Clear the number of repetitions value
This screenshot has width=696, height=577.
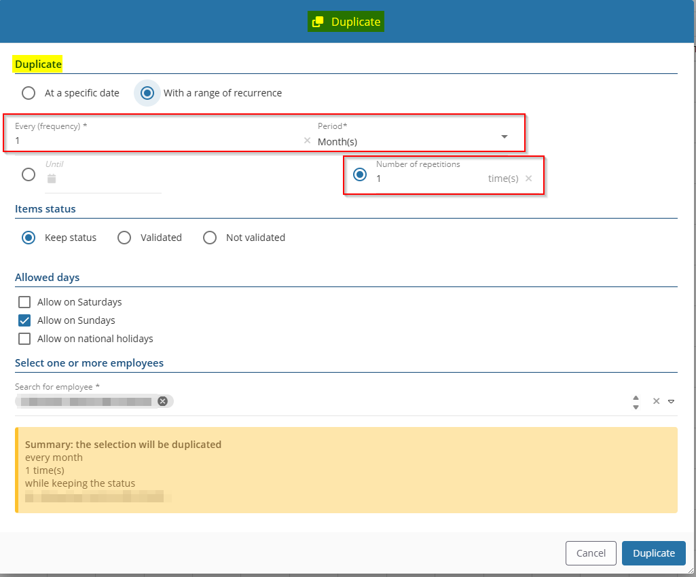pyautogui.click(x=529, y=179)
